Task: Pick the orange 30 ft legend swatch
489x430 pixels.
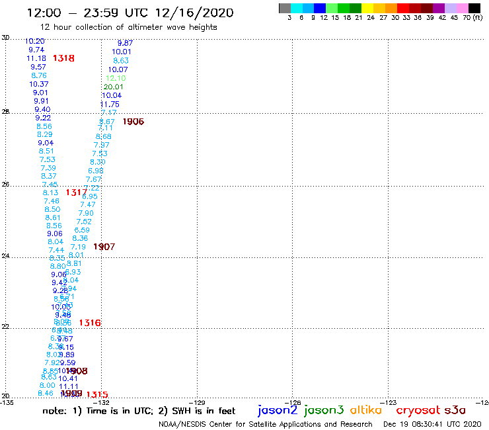Action: [391, 8]
